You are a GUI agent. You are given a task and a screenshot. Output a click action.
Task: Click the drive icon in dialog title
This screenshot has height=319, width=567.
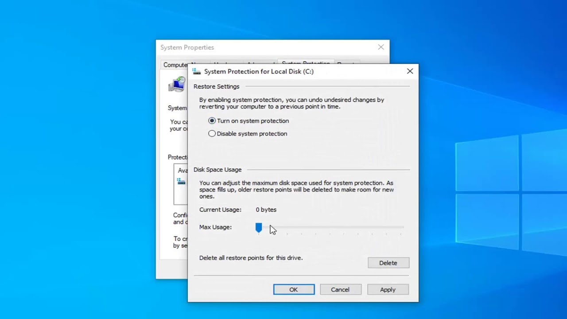pyautogui.click(x=196, y=71)
